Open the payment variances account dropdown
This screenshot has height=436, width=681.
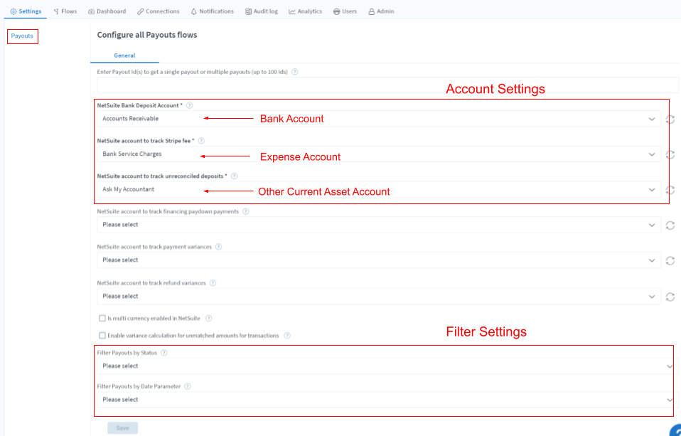379,260
